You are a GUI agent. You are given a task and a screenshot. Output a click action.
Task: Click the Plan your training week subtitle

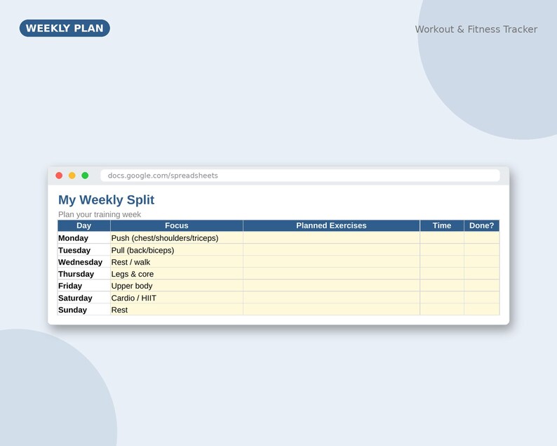(x=100, y=214)
